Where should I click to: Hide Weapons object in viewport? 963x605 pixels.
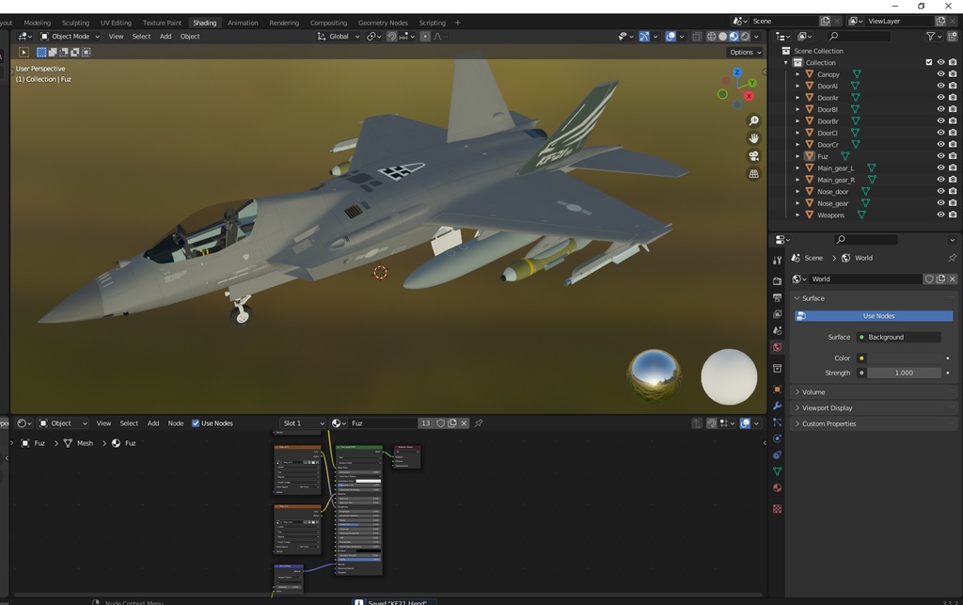click(940, 215)
